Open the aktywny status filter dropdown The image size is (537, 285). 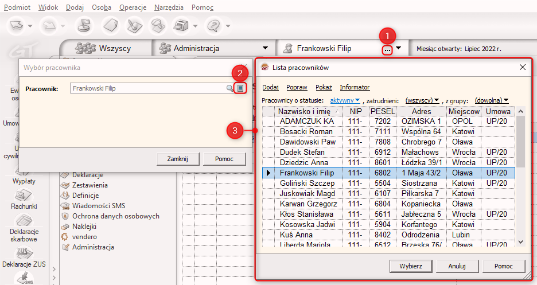(x=345, y=100)
